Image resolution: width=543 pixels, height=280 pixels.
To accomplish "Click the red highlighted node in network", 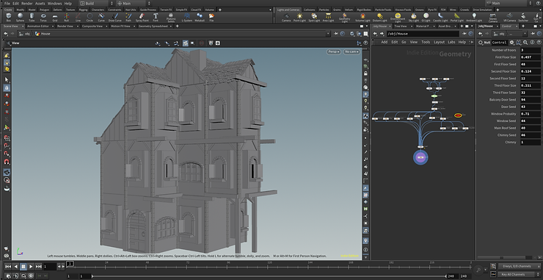I will [x=458, y=115].
